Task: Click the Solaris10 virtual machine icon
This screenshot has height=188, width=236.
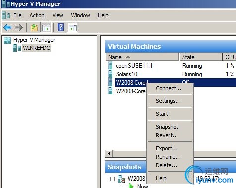Action: coord(110,74)
